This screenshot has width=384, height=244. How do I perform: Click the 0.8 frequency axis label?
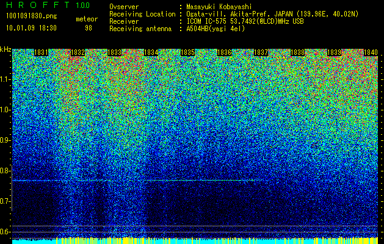tap(5, 171)
